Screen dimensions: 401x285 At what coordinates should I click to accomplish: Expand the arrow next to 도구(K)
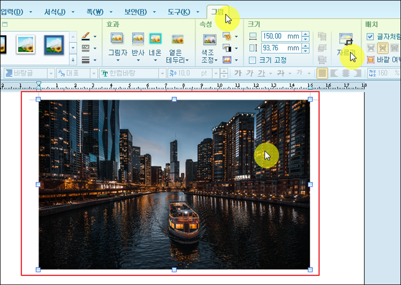(197, 12)
